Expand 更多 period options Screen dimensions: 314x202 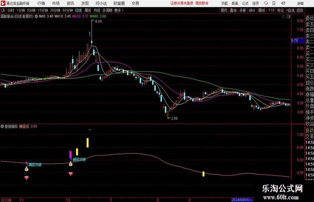[x=119, y=10]
